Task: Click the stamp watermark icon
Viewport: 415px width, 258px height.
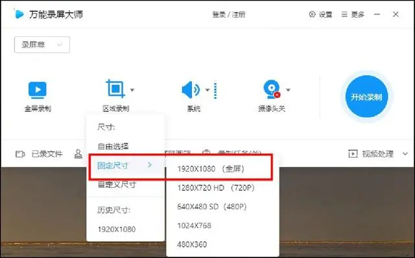Action: (x=78, y=154)
